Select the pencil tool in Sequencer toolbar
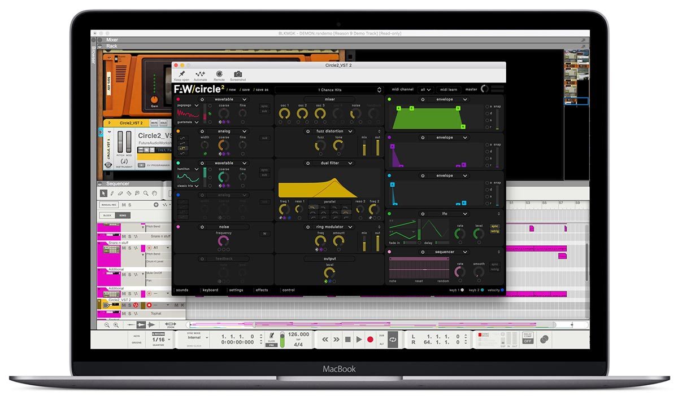 coord(112,193)
